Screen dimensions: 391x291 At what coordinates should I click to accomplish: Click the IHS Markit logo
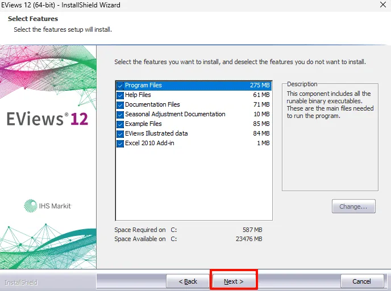click(x=48, y=205)
